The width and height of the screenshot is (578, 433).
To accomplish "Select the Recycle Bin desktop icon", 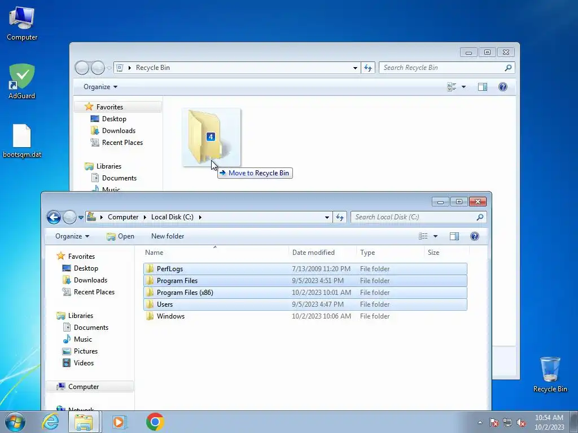I will coord(550,374).
